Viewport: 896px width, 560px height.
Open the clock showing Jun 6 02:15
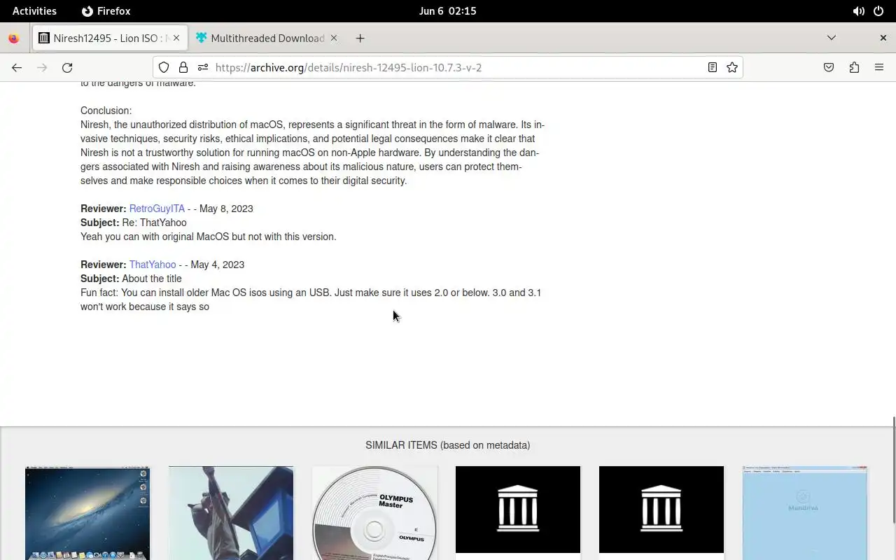447,11
